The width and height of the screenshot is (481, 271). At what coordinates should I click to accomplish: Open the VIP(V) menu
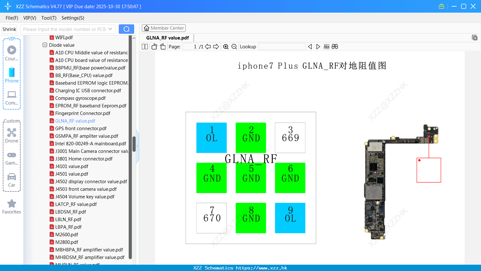[30, 18]
